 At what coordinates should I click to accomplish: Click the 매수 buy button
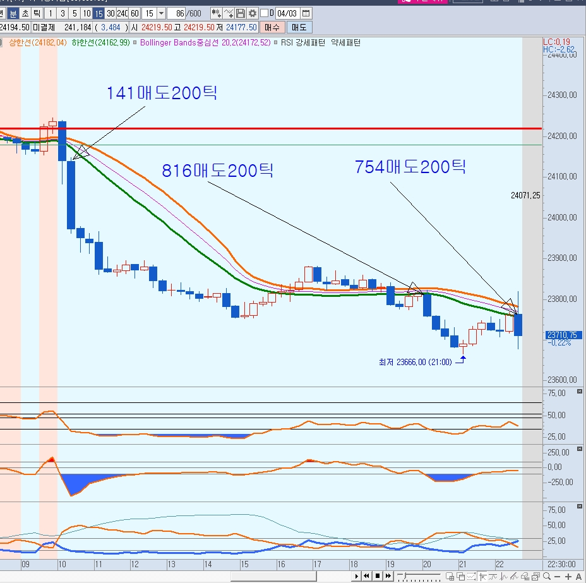272,27
